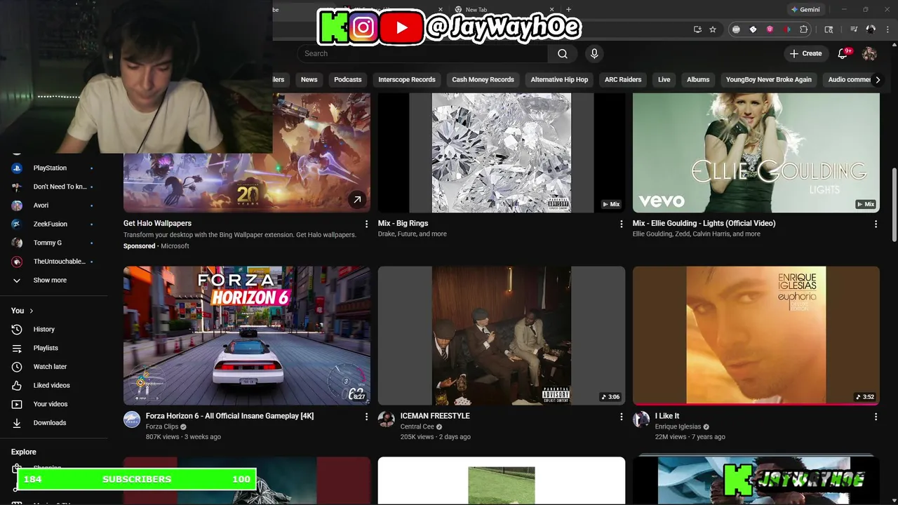The width and height of the screenshot is (898, 505).
Task: Open Chrome three-dot menu
Action: click(887, 29)
